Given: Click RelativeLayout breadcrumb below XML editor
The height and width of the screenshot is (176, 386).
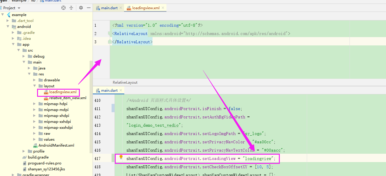Looking at the screenshot, I should tap(125, 83).
